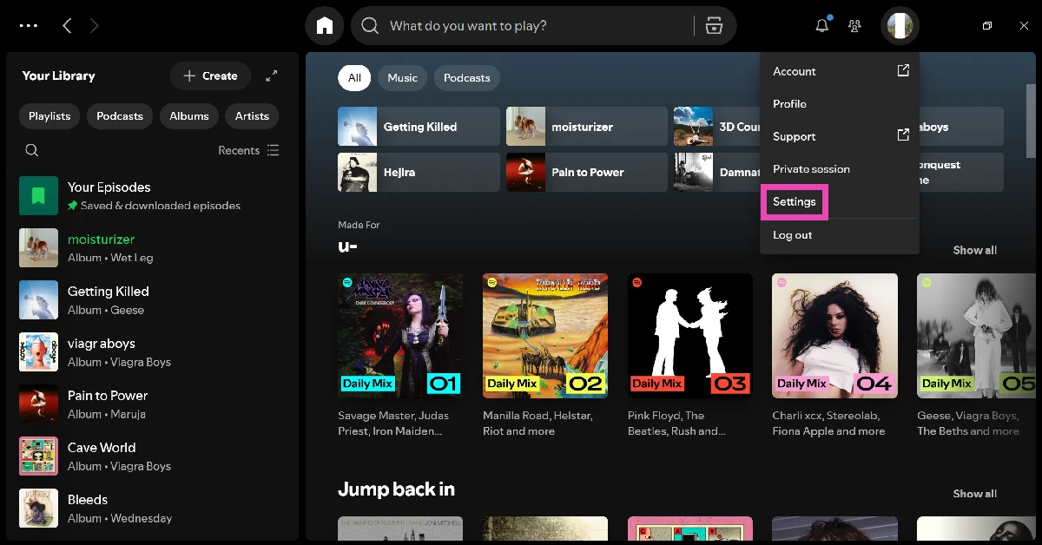This screenshot has height=545, width=1042.
Task: Click the Home icon button
Action: (x=325, y=26)
